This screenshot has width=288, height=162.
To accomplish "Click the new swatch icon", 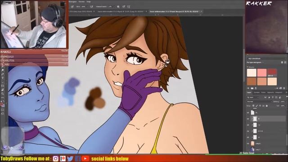I will click(280, 88).
